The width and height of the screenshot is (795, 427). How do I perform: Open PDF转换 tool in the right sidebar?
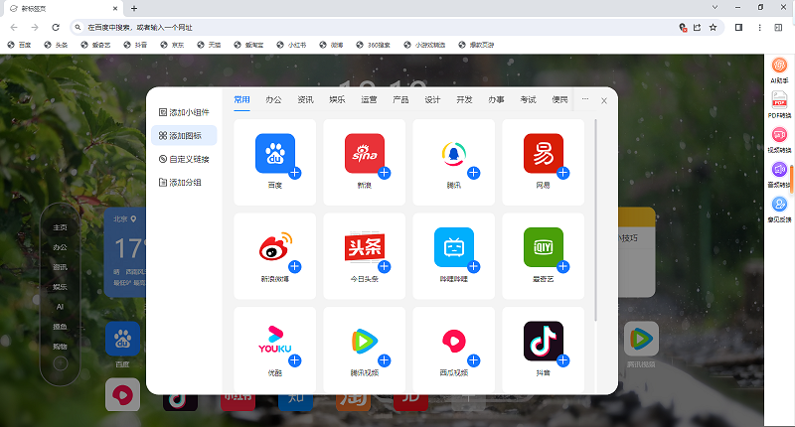(780, 105)
